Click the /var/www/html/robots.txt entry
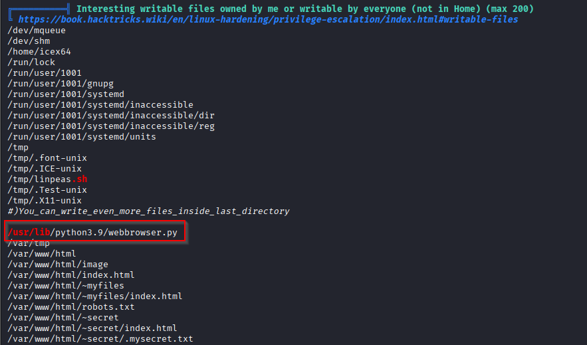 tap(71, 307)
